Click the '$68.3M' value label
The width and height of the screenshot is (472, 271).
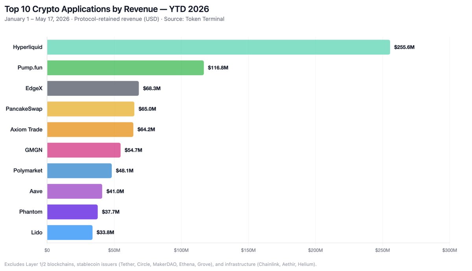152,88
